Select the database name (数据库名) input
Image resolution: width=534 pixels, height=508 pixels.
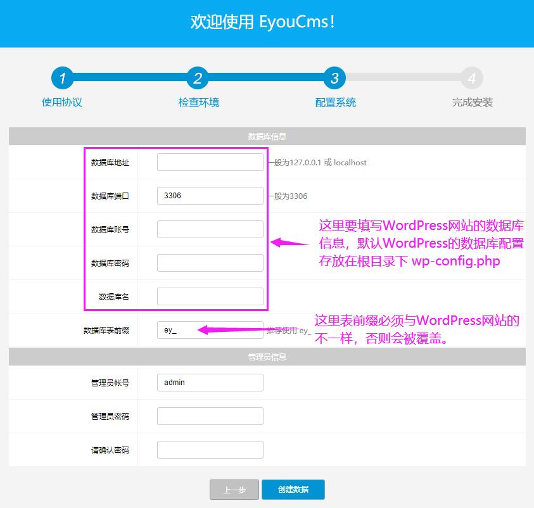point(210,296)
